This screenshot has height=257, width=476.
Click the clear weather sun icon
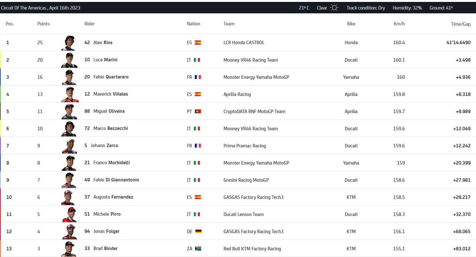click(334, 8)
